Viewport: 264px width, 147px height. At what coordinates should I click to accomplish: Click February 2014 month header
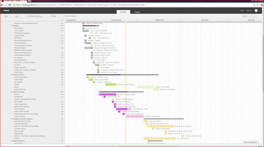[x=116, y=20]
